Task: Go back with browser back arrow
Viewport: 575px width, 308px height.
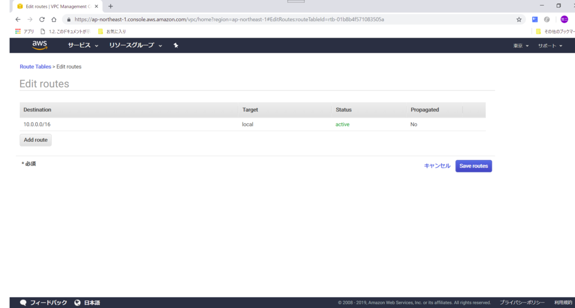Action: click(17, 20)
